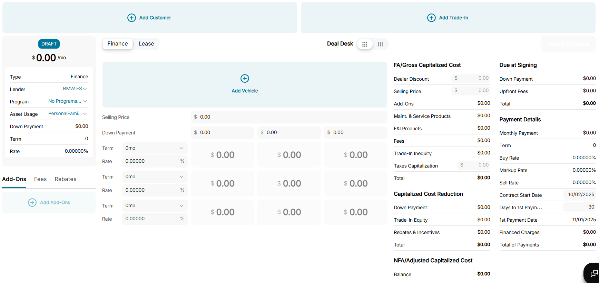Switch Deal Desk to column view
This screenshot has height=283, width=599.
(380, 44)
